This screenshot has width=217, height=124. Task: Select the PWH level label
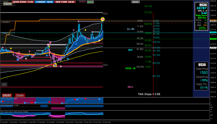[105, 65]
